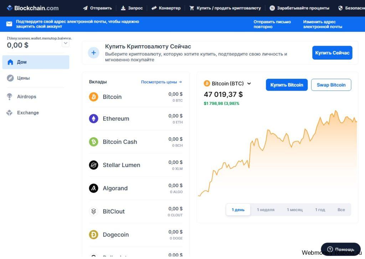Image resolution: width=365 pixels, height=259 pixels.
Task: Click the Algorand coin icon
Action: (x=94, y=188)
